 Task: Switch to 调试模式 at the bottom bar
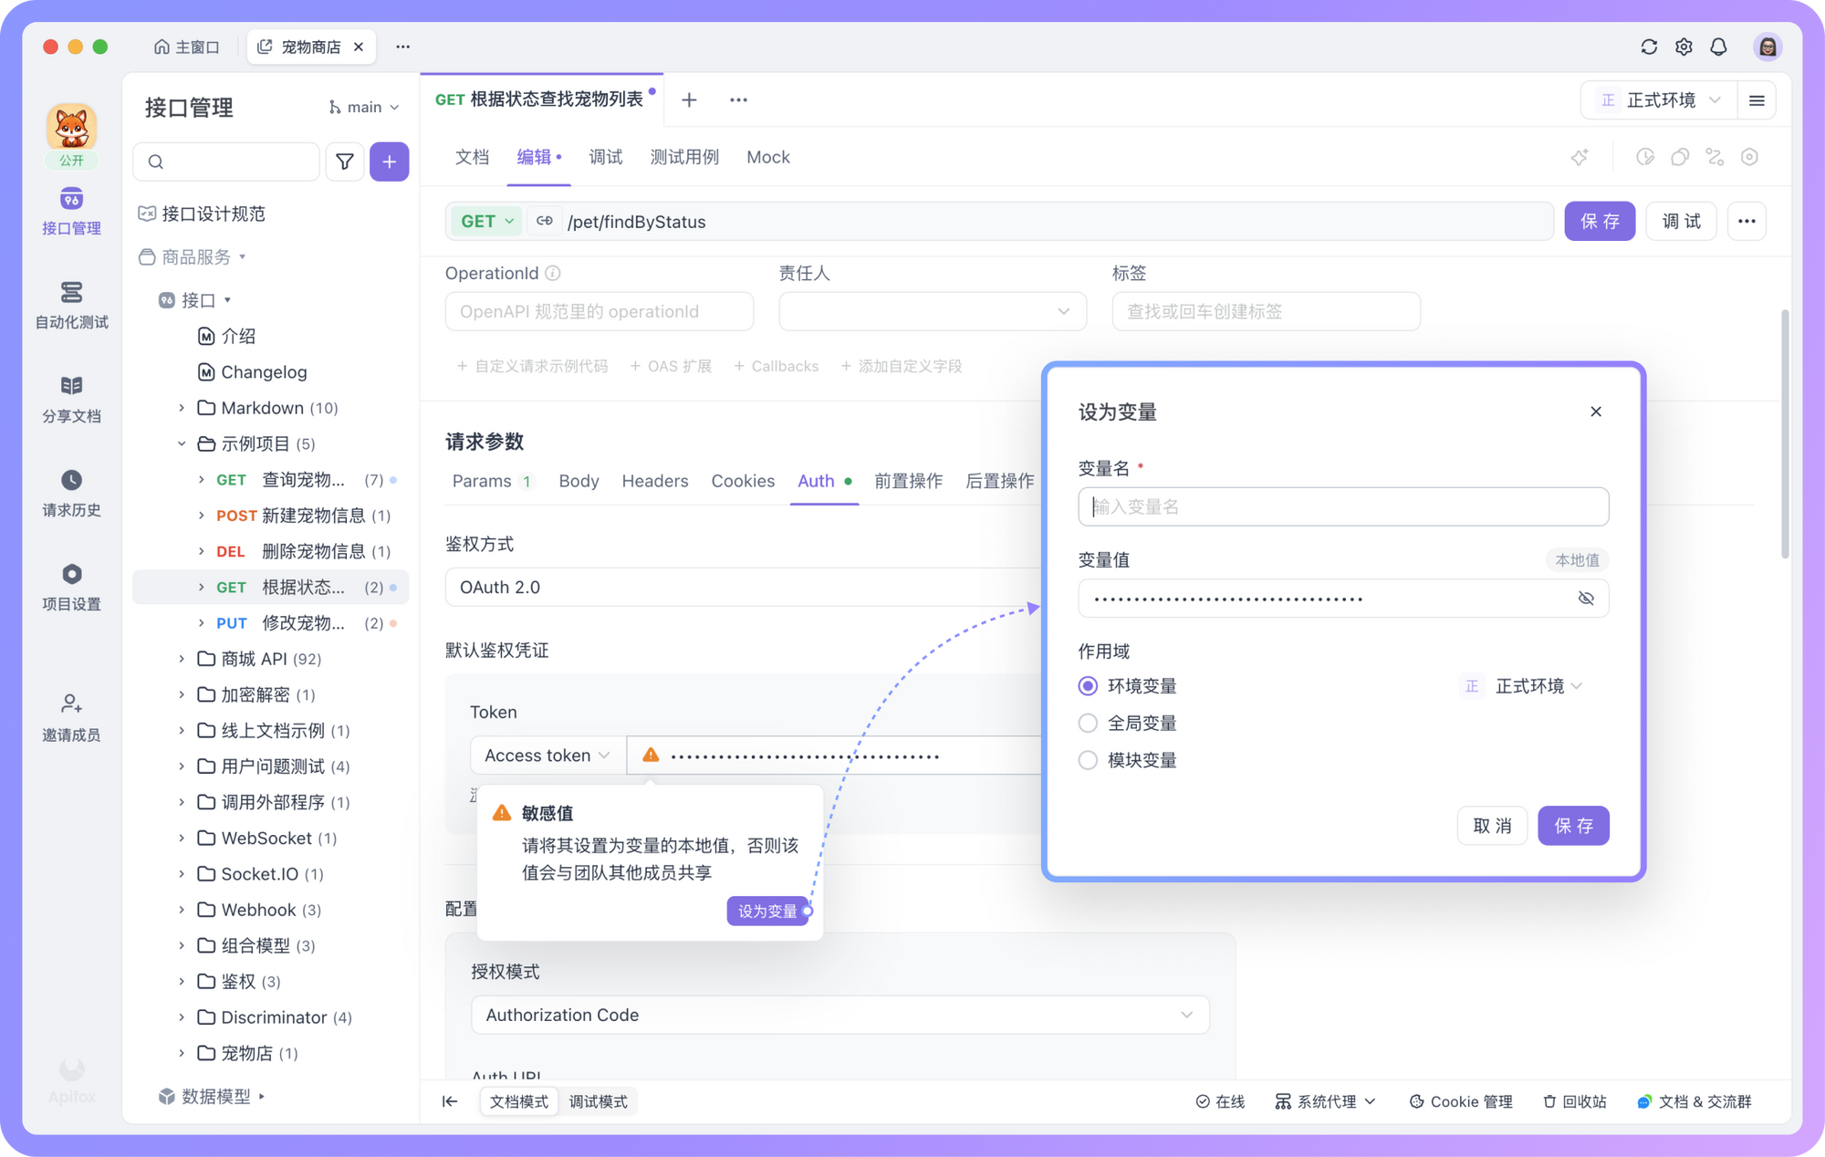[599, 1101]
